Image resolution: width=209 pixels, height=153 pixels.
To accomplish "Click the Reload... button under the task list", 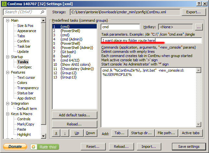I will point(75,124).
